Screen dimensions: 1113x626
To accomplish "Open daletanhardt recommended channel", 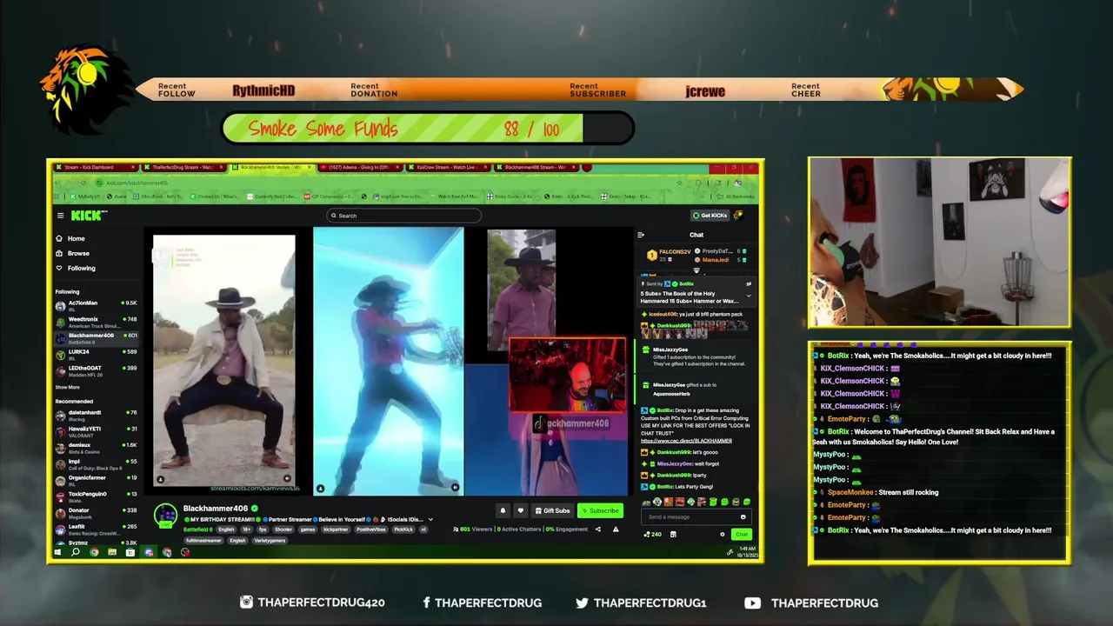I will pos(96,415).
